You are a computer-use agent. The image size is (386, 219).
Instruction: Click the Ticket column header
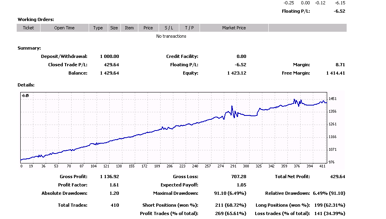[28, 28]
